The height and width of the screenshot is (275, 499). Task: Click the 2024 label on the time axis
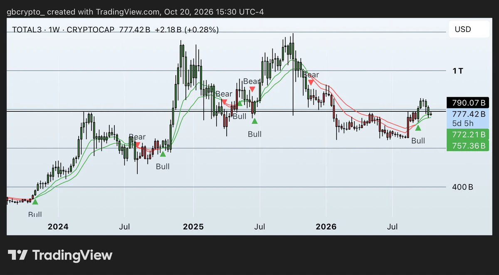[x=58, y=227]
